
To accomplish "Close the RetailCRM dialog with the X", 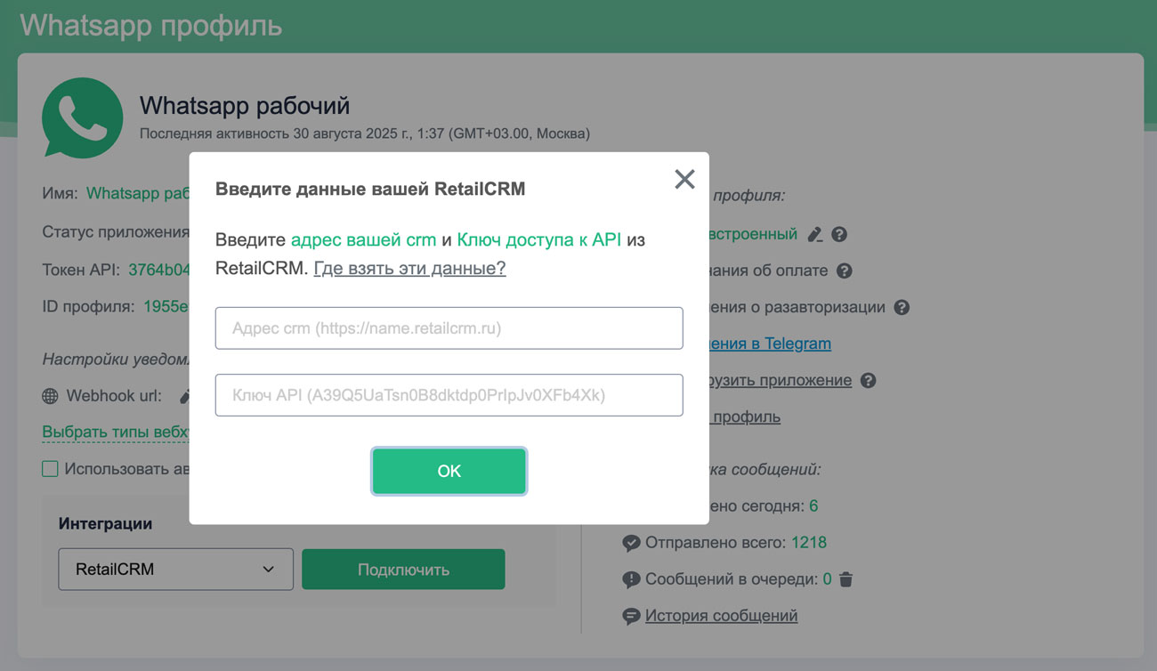I will tap(684, 179).
